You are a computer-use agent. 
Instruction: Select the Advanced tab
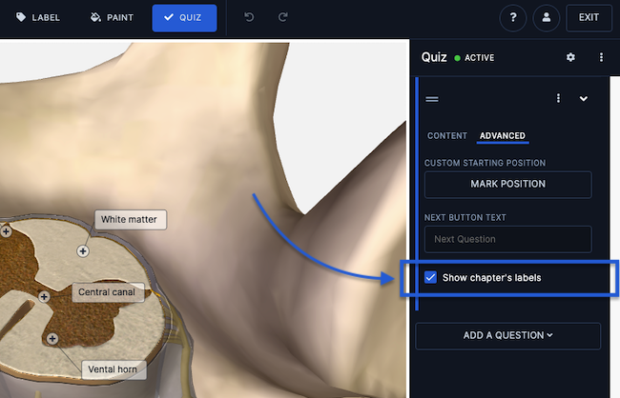pos(503,136)
